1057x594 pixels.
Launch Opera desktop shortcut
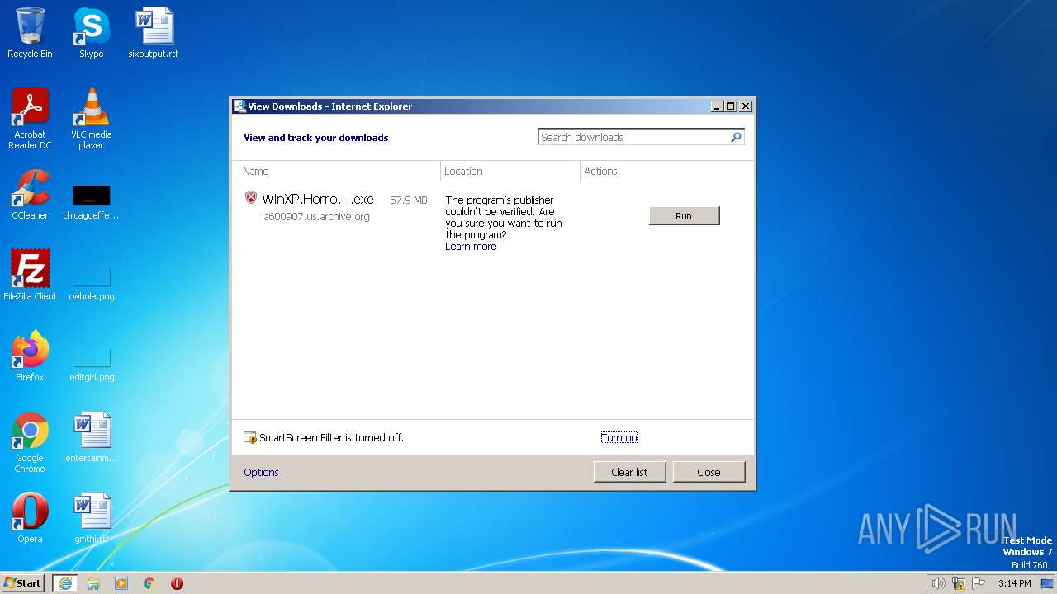[30, 518]
